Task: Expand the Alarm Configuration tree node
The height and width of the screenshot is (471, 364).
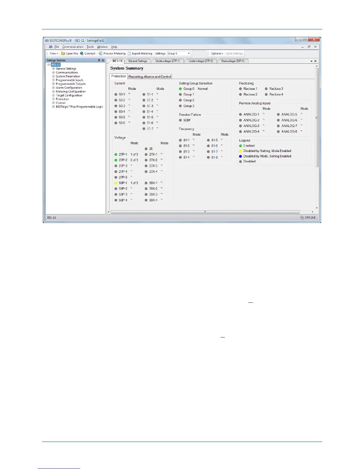Action: (x=54, y=88)
